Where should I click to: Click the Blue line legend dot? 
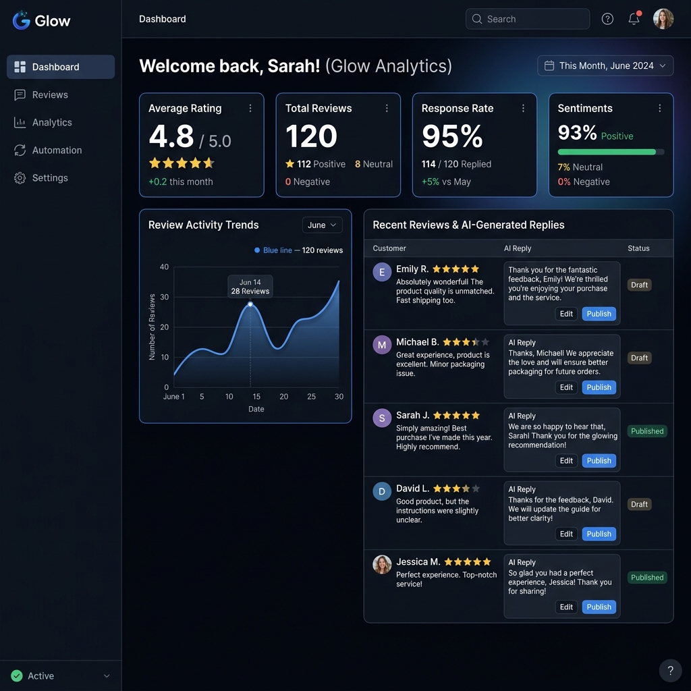click(257, 250)
